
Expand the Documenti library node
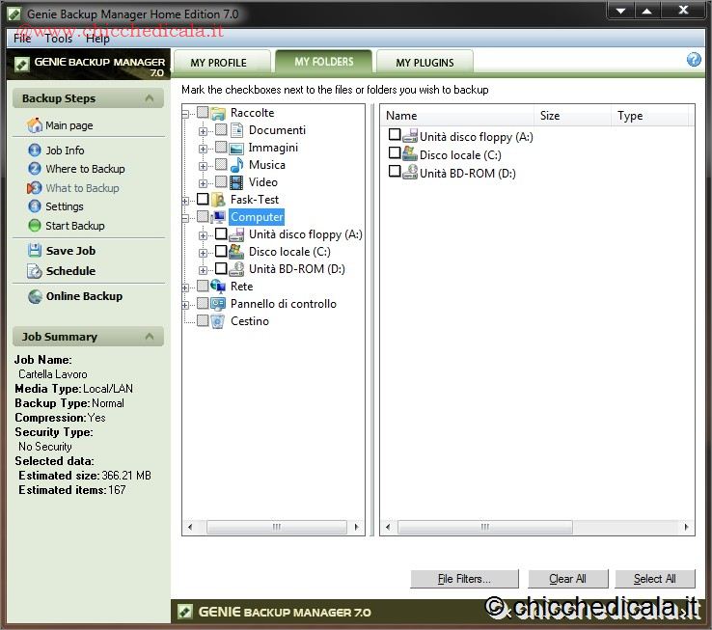click(204, 130)
